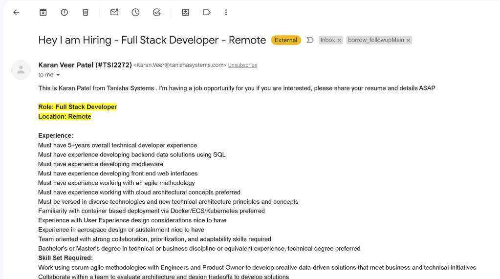Click the line about Docker/ECS/Kubernetes
The image size is (500, 279).
pos(152,211)
